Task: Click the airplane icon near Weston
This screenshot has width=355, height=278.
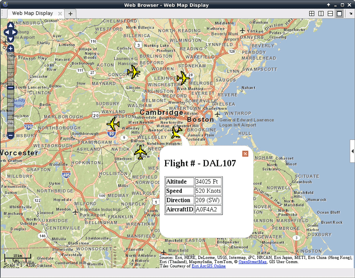Action: tap(113, 124)
